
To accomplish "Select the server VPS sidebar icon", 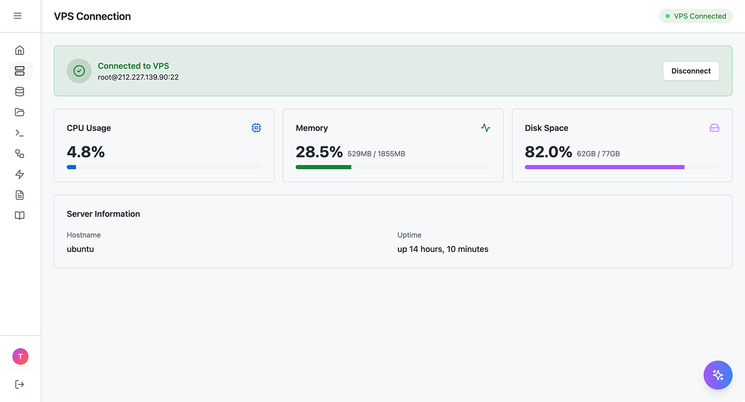I will (x=20, y=71).
